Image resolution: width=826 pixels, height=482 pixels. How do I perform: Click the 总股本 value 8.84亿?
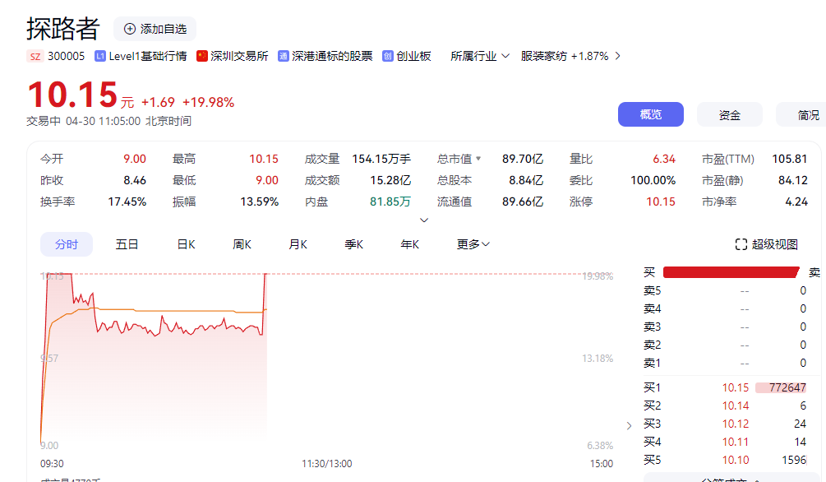pos(526,180)
